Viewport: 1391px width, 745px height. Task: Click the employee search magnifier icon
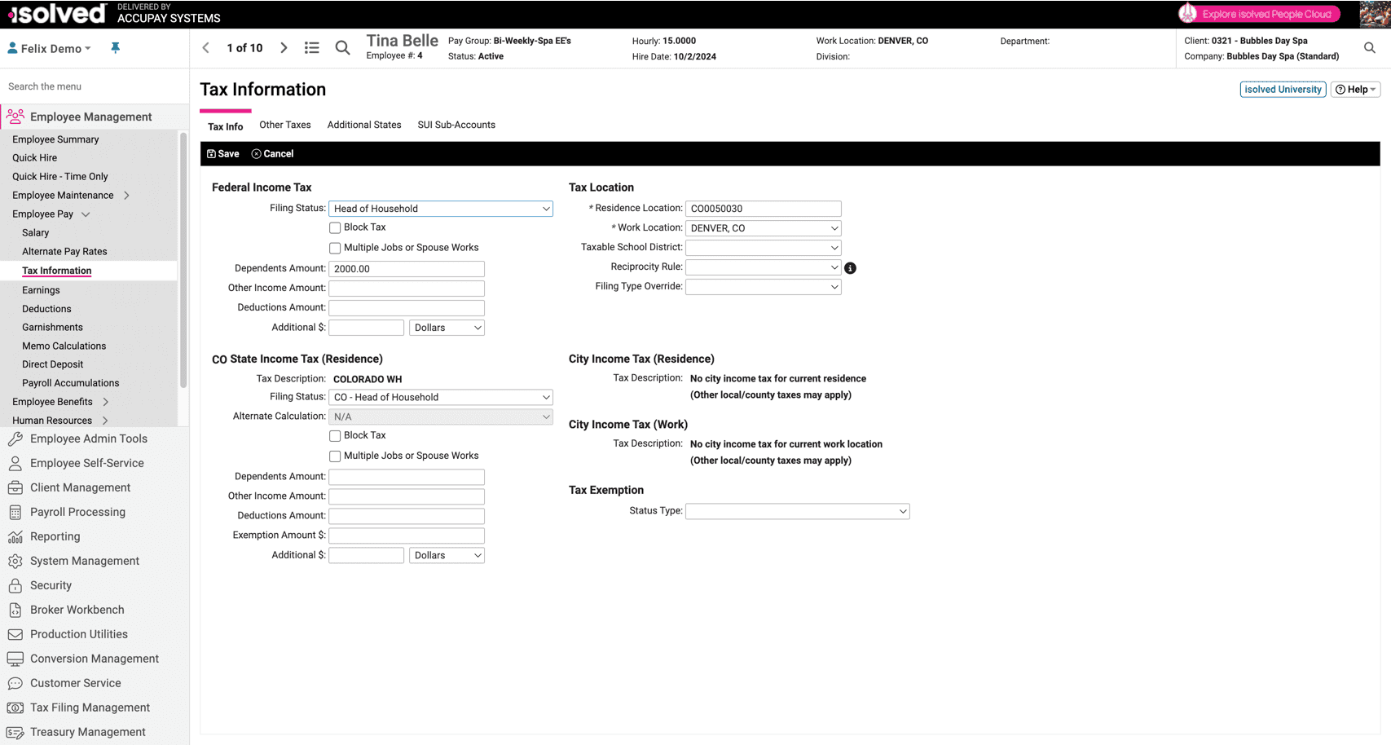(x=342, y=48)
